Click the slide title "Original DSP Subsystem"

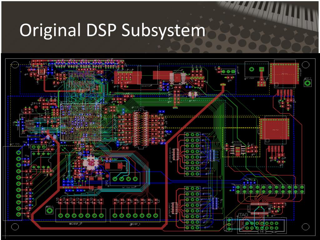point(112,30)
